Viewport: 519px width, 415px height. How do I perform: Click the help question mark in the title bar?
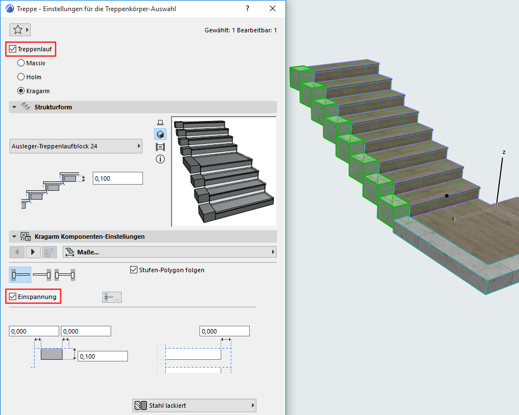tap(247, 8)
